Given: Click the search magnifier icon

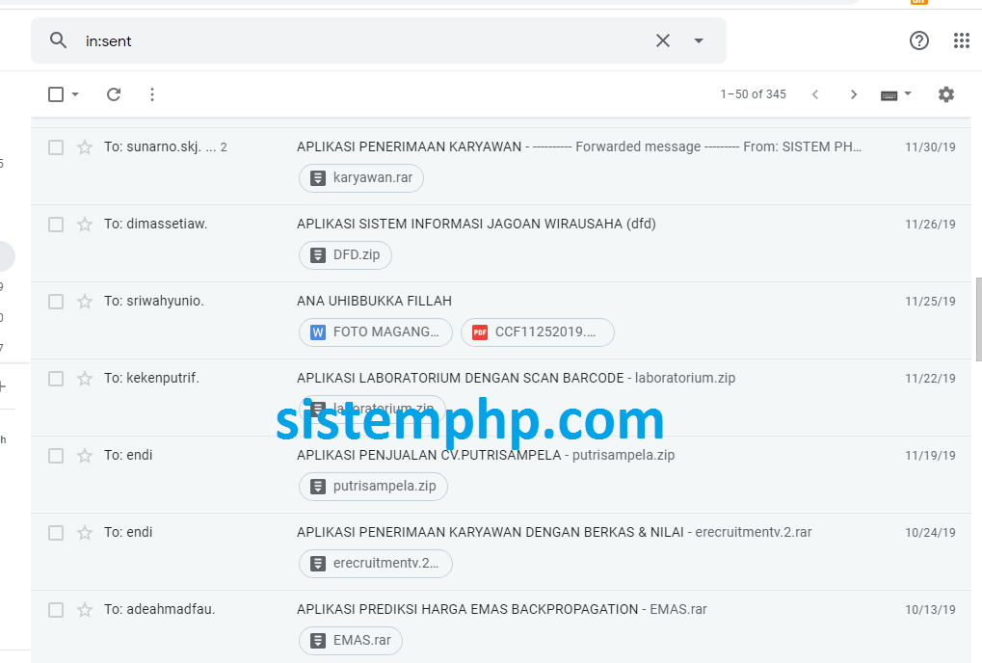Looking at the screenshot, I should coord(58,40).
